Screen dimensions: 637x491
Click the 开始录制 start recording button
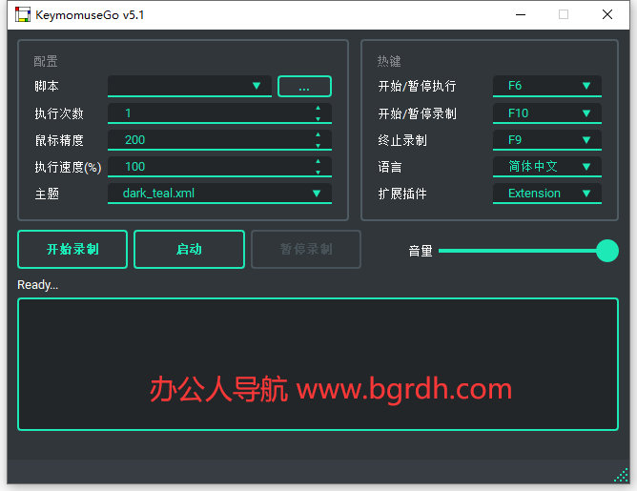[x=73, y=250]
